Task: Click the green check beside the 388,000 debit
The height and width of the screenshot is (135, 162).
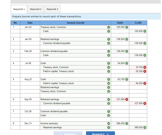Action: pyautogui.click(x=127, y=124)
